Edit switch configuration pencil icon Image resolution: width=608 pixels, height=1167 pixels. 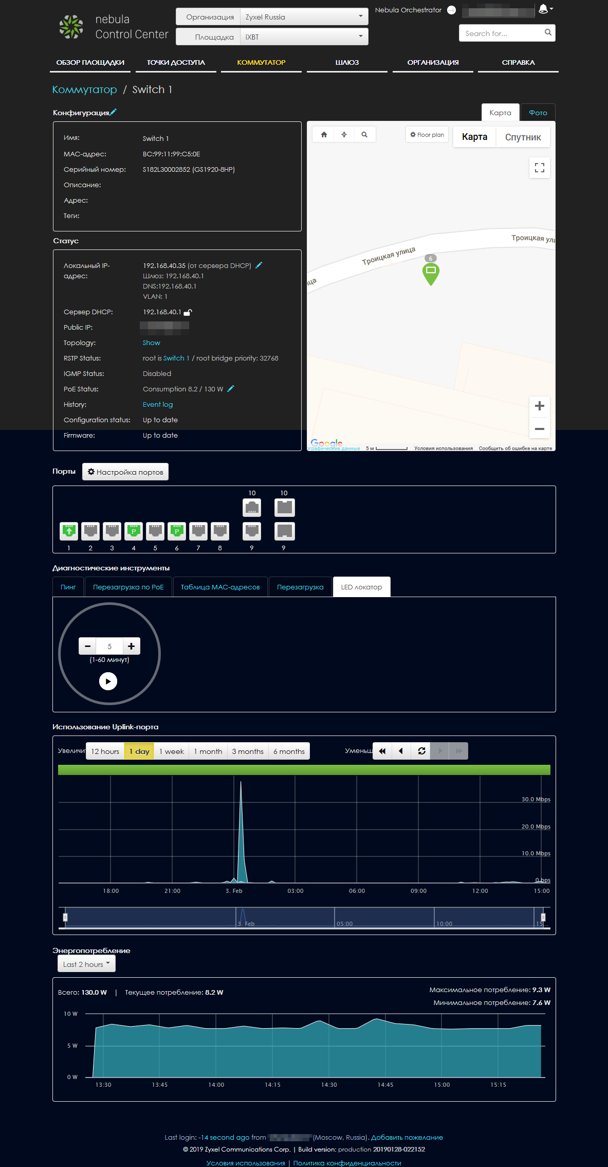pyautogui.click(x=113, y=112)
